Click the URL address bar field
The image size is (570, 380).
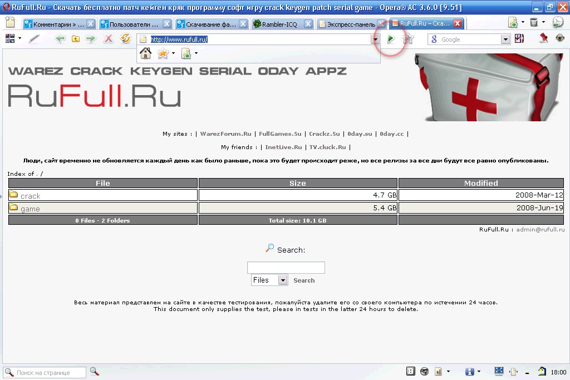click(x=259, y=40)
